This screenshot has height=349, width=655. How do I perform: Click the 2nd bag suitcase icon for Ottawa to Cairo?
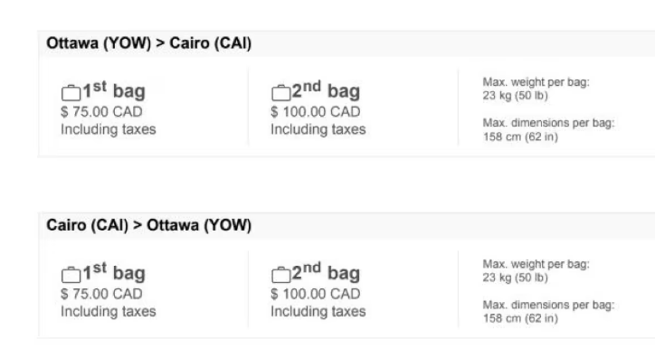click(x=280, y=93)
